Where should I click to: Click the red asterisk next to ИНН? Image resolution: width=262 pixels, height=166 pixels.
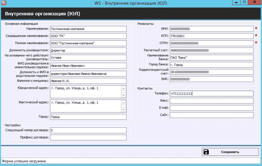pos(256,28)
